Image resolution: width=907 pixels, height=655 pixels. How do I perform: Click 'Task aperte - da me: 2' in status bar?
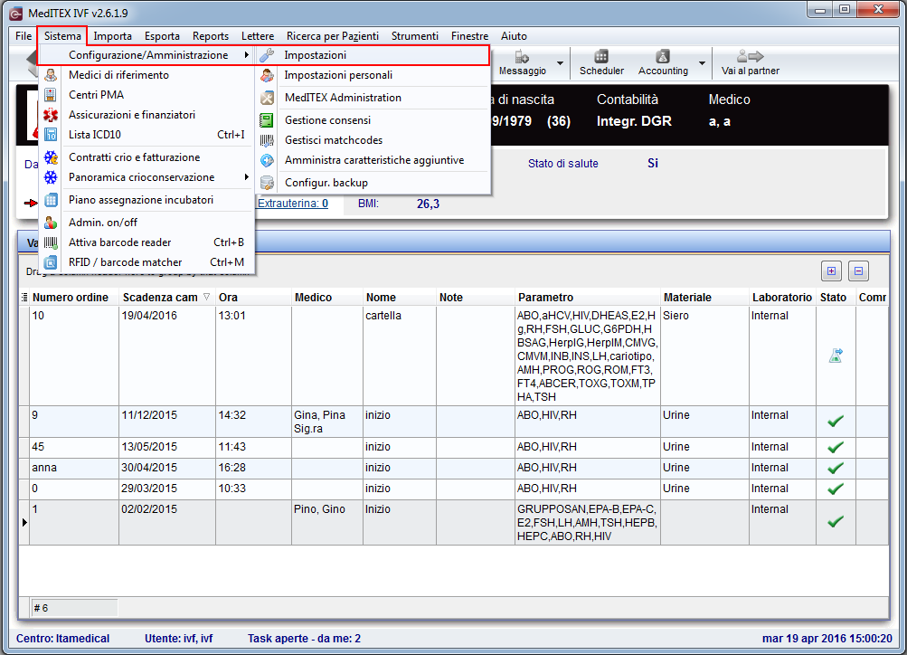coord(304,638)
